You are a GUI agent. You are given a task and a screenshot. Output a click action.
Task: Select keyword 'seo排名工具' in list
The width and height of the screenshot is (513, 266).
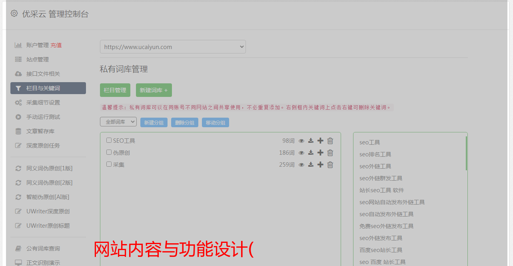tap(375, 154)
